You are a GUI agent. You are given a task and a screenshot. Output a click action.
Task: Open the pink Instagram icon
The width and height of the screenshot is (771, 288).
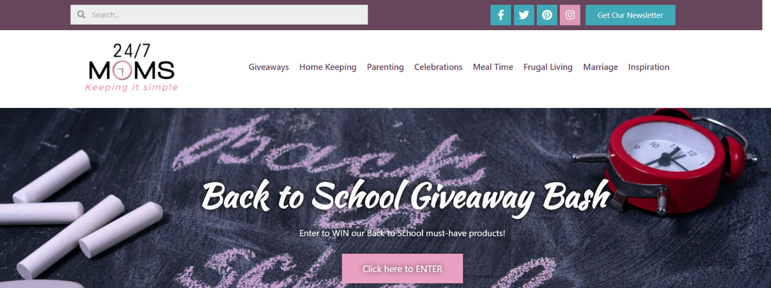click(570, 15)
